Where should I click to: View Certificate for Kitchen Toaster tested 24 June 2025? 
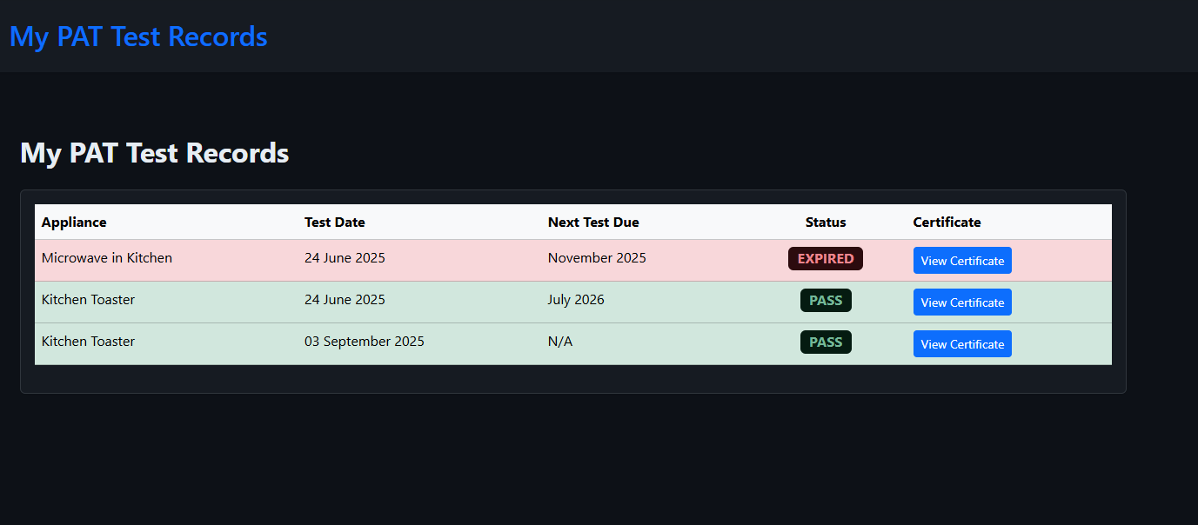962,302
